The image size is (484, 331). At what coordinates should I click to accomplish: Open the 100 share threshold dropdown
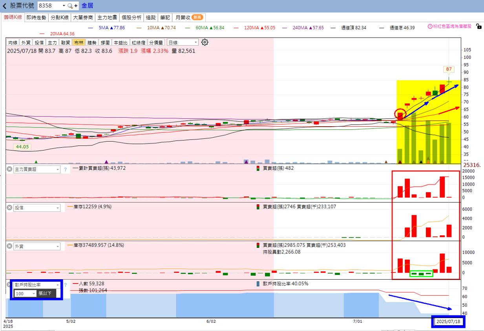tap(26, 293)
